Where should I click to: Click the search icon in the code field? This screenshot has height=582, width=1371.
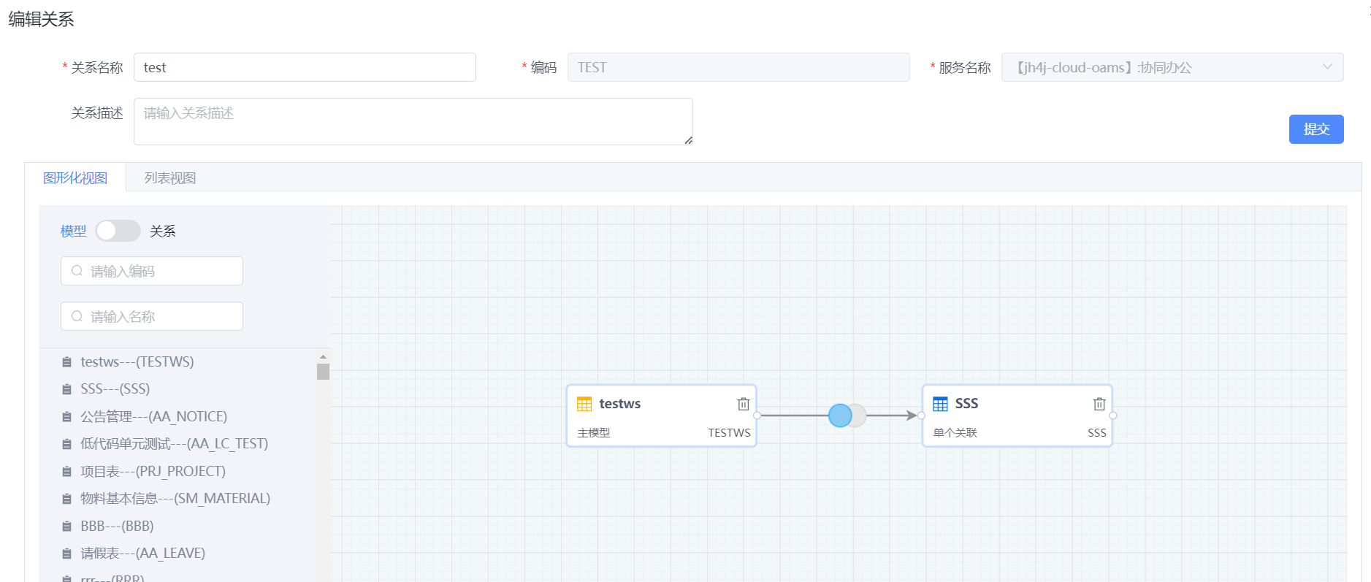(77, 271)
